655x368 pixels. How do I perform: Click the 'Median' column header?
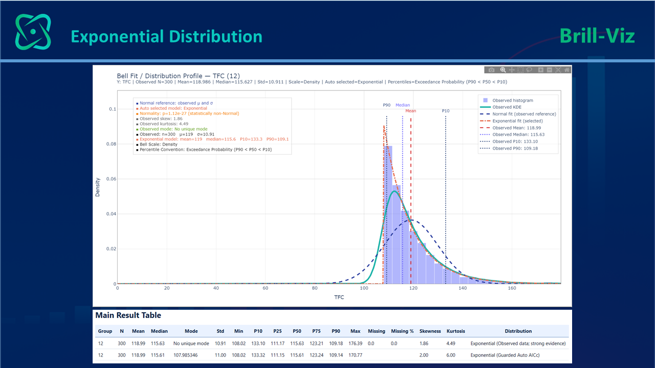tap(159, 331)
